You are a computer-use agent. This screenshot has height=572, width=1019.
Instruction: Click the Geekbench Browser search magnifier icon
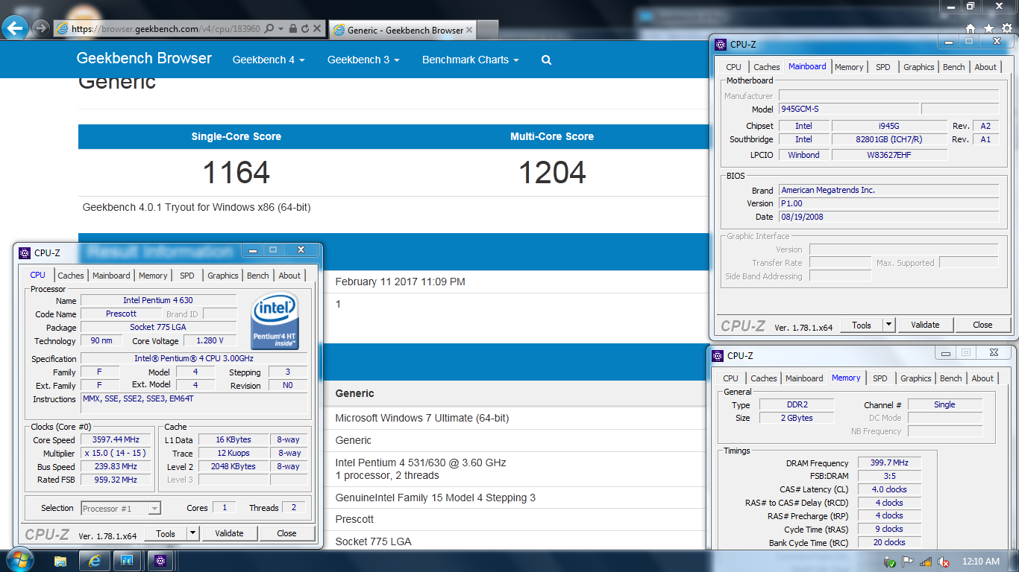click(546, 60)
